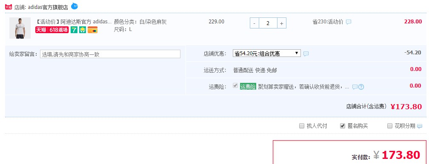Click the orange credit card icon
This screenshot has height=164, width=429.
click(92, 30)
